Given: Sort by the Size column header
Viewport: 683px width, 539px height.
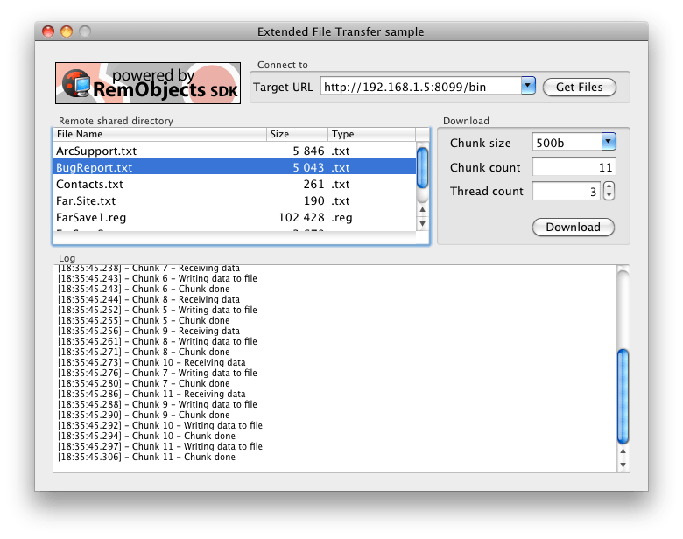Looking at the screenshot, I should [x=297, y=134].
